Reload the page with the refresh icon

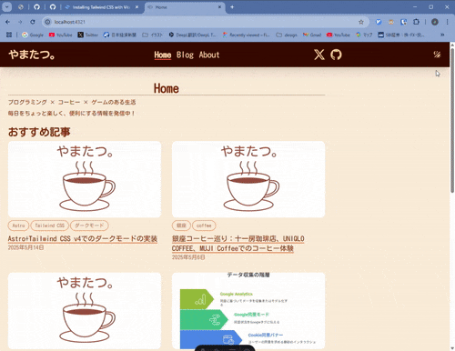click(x=33, y=22)
